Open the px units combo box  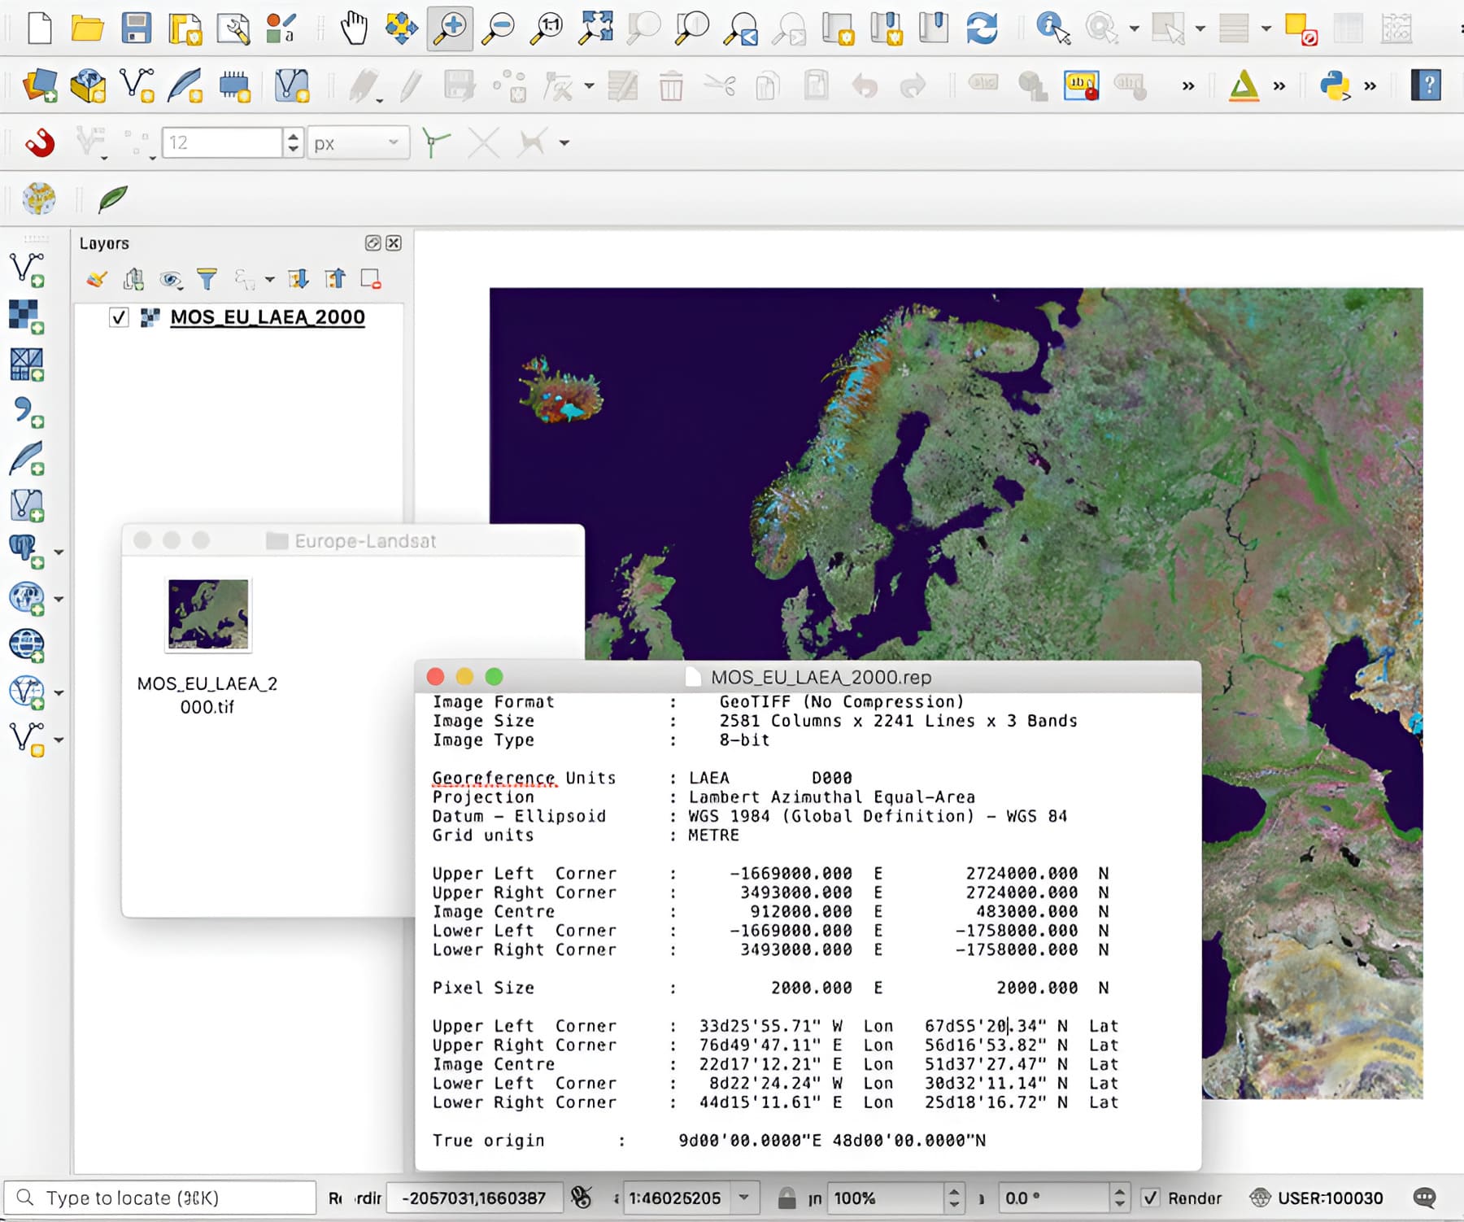(x=358, y=142)
